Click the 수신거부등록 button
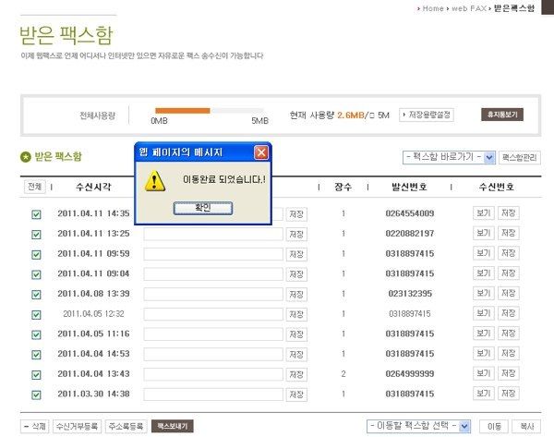 coord(77,427)
